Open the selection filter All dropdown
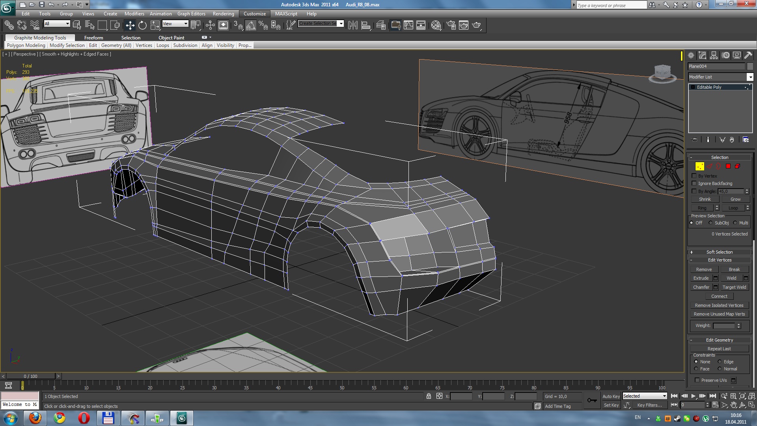 pyautogui.click(x=57, y=24)
